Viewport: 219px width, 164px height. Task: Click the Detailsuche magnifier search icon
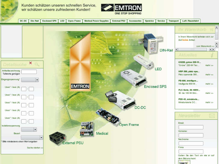click(x=37, y=64)
